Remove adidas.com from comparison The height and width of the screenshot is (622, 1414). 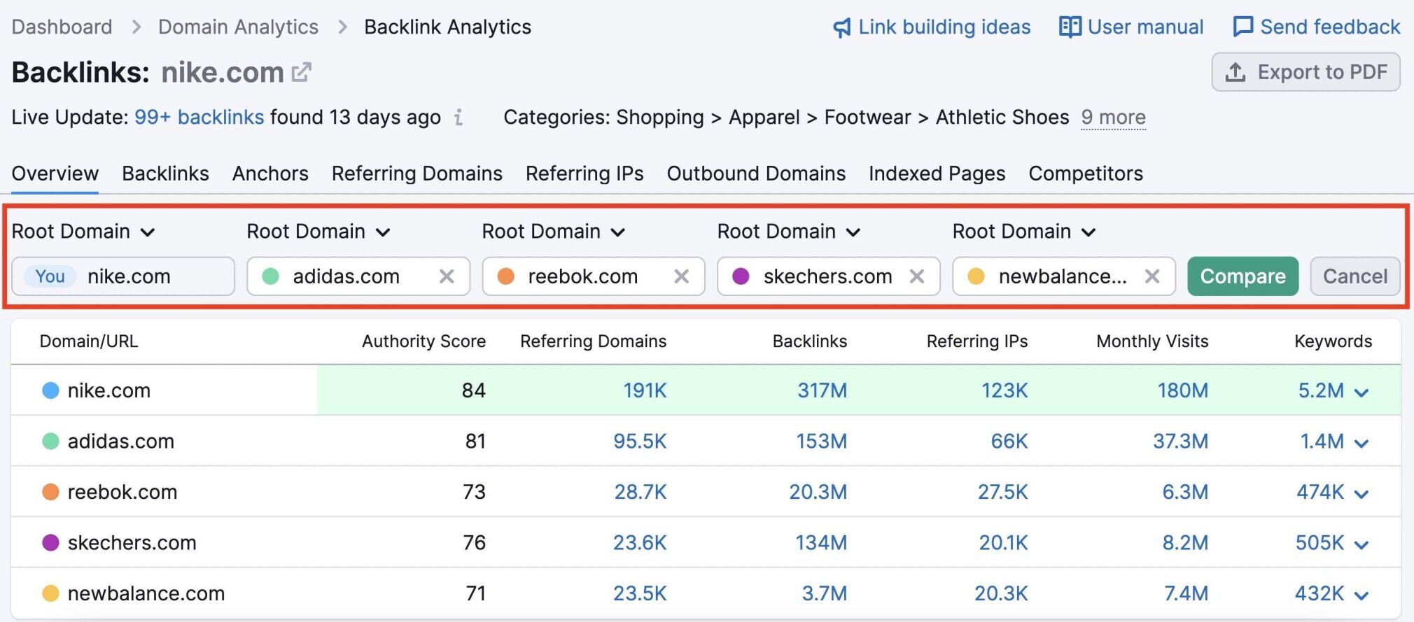447,276
